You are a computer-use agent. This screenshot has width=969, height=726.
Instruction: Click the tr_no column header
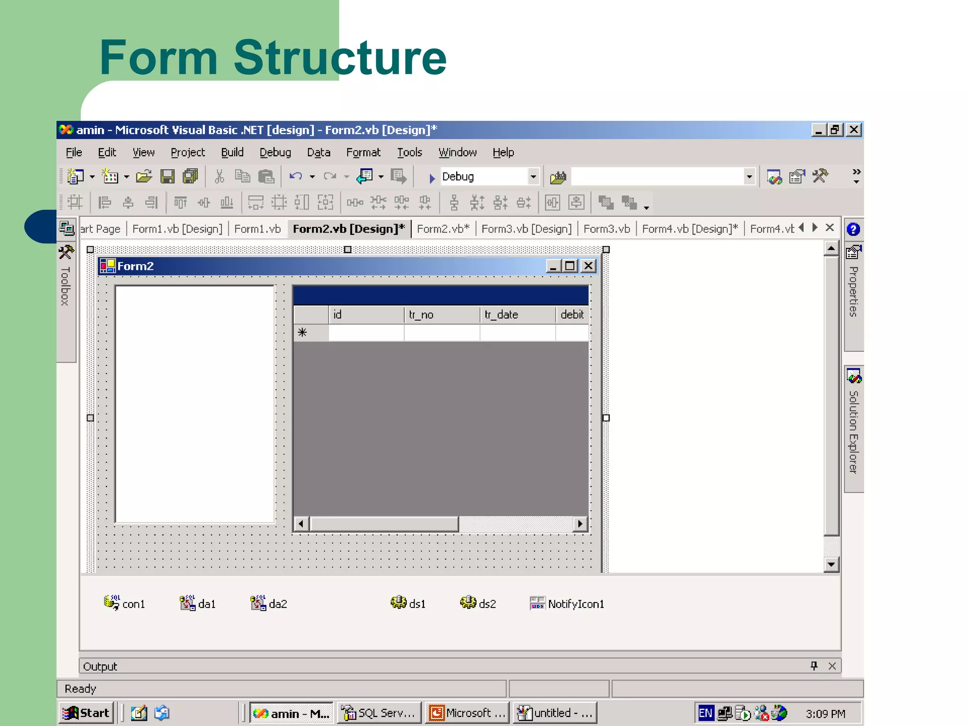point(442,315)
